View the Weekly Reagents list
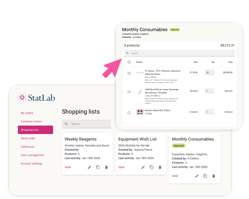249x199 pixels. [68, 167]
